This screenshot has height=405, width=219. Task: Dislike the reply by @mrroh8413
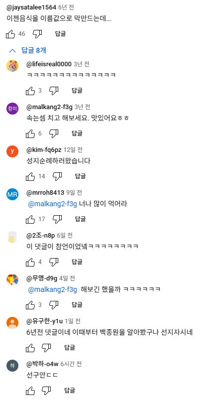click(x=57, y=219)
